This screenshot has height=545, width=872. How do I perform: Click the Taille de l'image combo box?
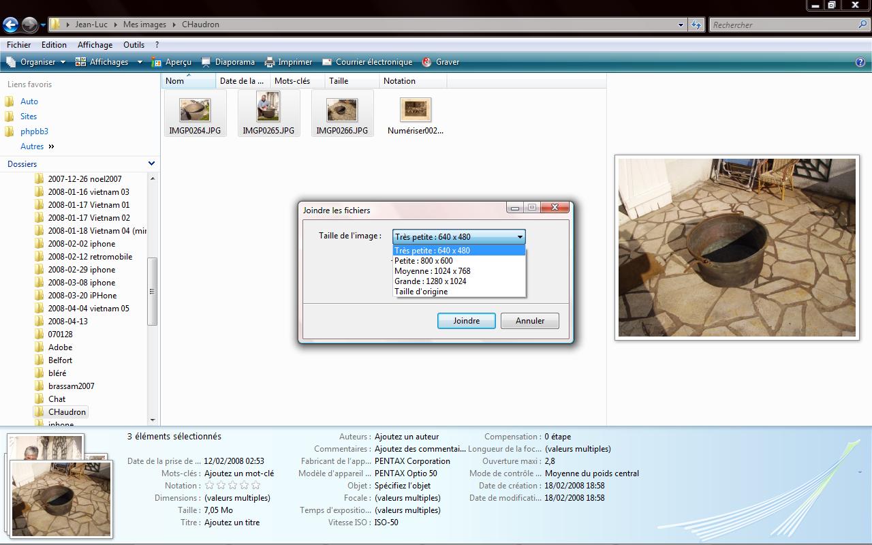[459, 237]
